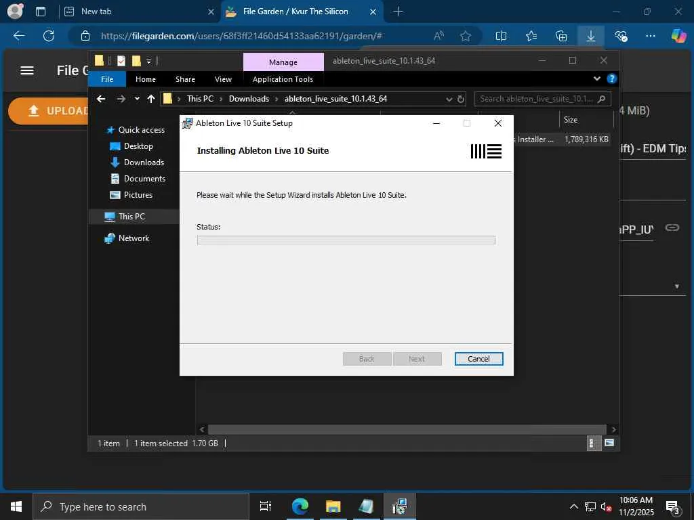The height and width of the screenshot is (520, 694).
Task: Open Browser essentials heart icon
Action: pyautogui.click(x=621, y=36)
